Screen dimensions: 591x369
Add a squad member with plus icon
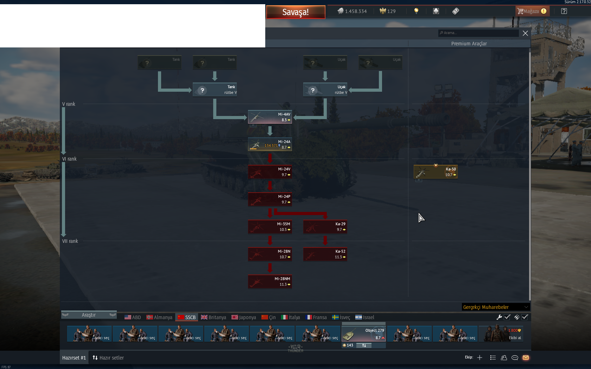(x=479, y=357)
